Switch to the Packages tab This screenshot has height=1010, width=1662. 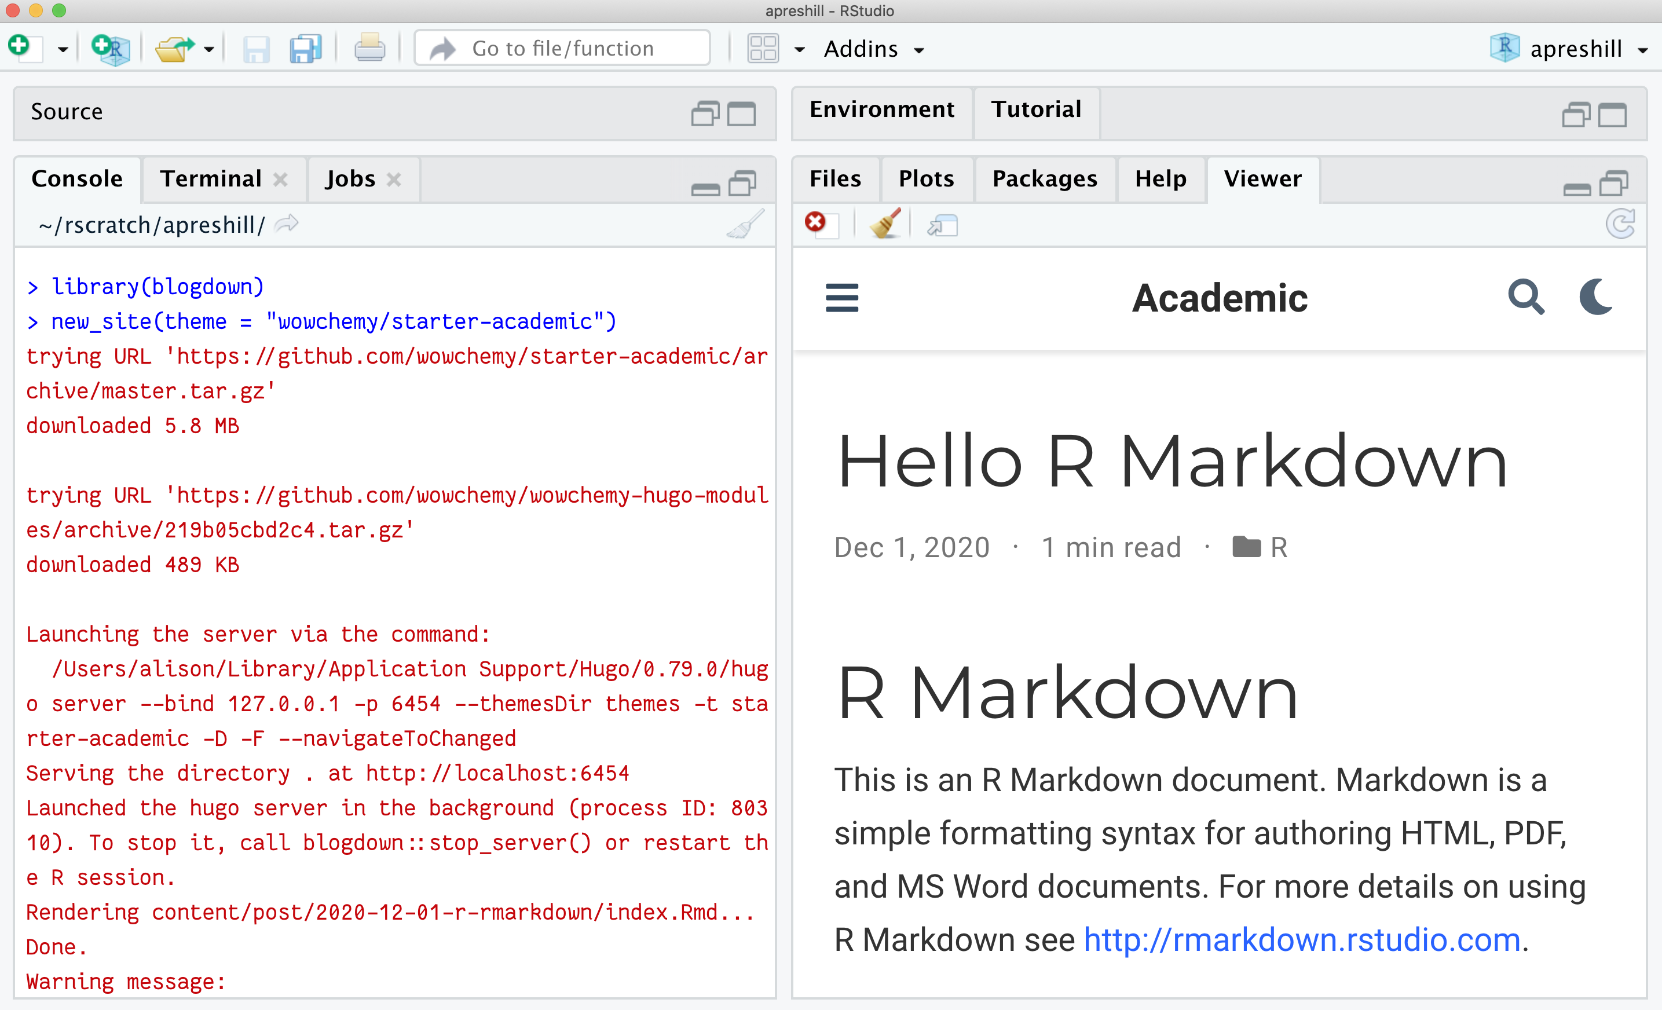pos(1044,179)
